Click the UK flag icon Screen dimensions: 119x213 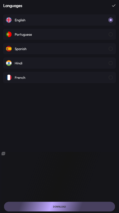coord(9,20)
